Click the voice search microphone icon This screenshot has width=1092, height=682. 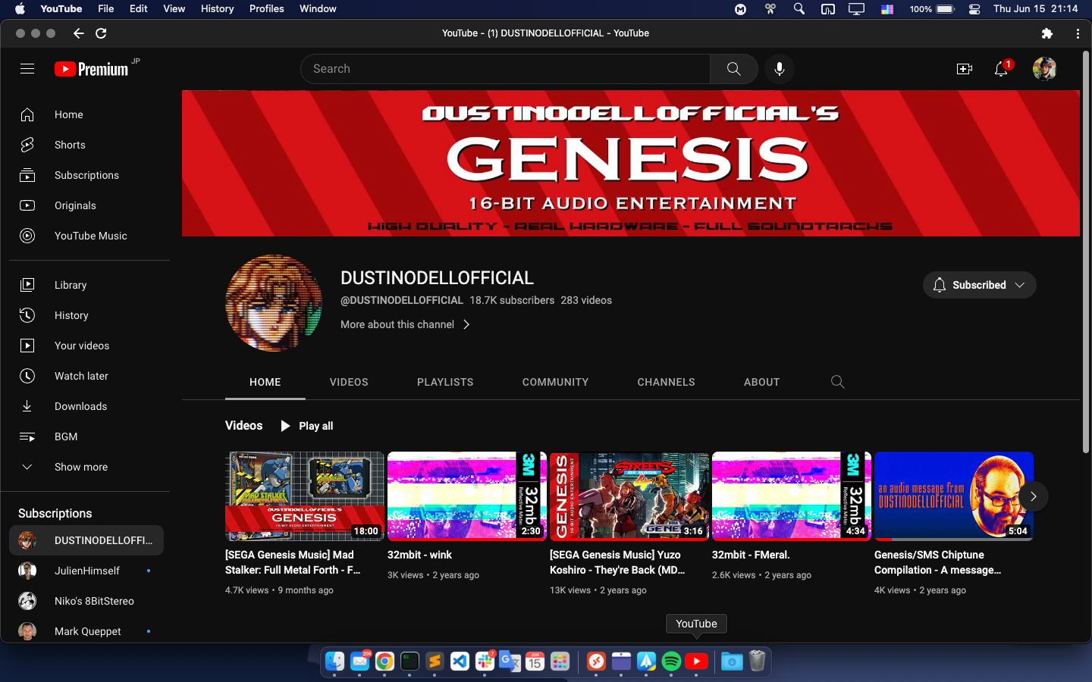pos(779,69)
